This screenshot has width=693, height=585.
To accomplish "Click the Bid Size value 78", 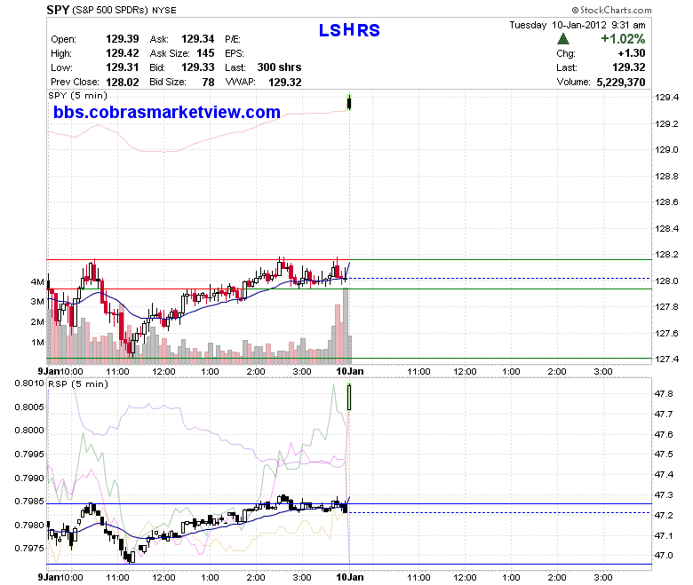I will (x=208, y=83).
